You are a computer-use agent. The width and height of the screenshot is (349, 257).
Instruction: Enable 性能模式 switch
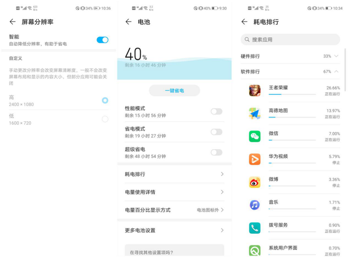coord(216,111)
